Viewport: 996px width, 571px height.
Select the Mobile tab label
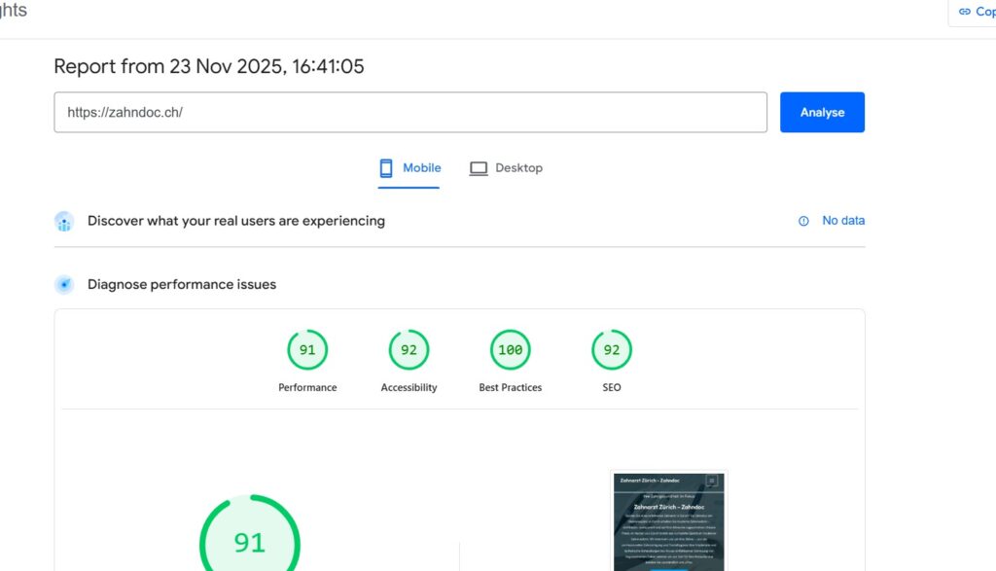click(421, 168)
